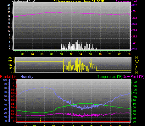Click the 28.8 tick on barometer axis
145x126 pixels.
135,49
